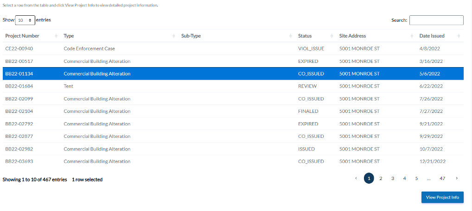Select row for project CE22-00940
The image size is (472, 211).
point(19,49)
